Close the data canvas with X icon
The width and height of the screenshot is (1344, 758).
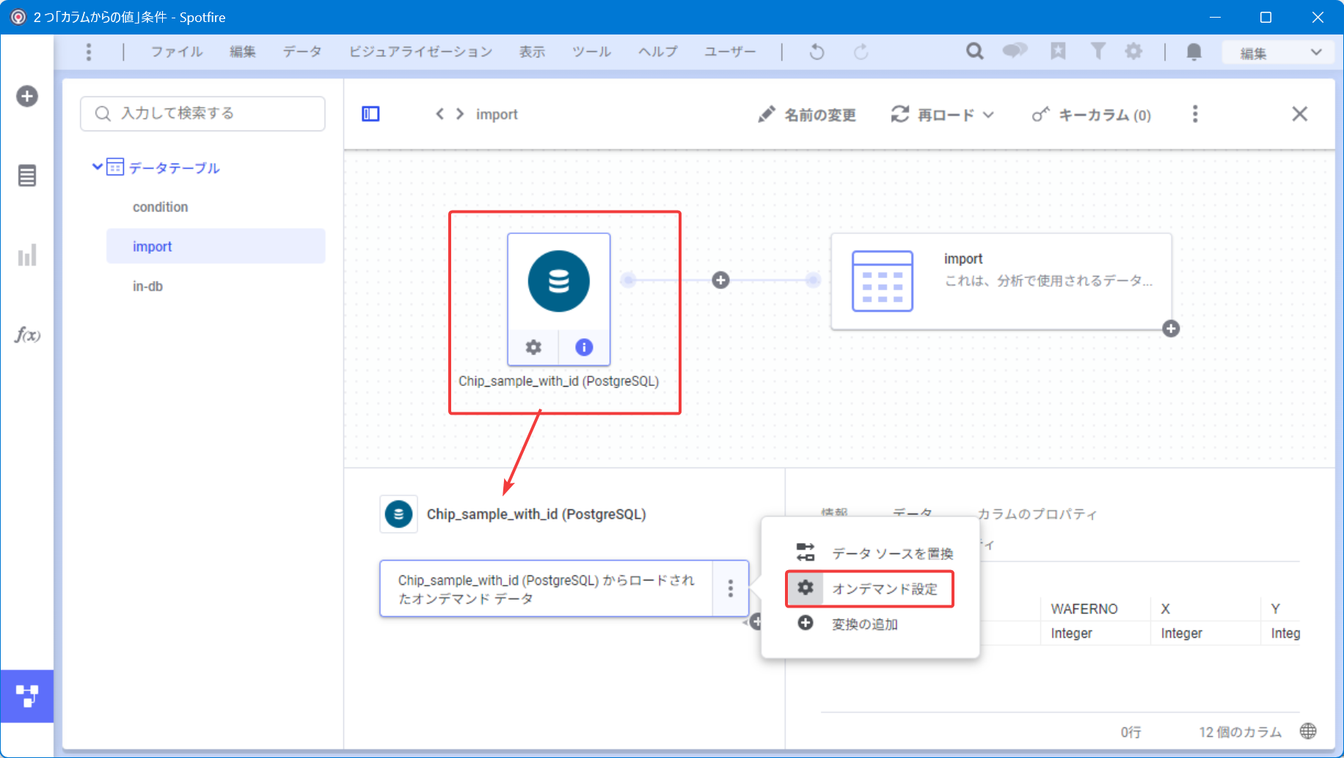click(1299, 114)
